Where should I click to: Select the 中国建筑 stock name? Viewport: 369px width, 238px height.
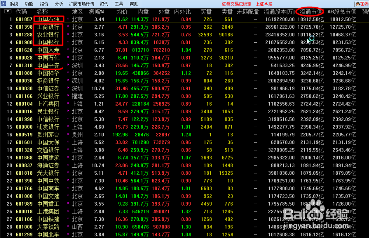click(x=48, y=158)
